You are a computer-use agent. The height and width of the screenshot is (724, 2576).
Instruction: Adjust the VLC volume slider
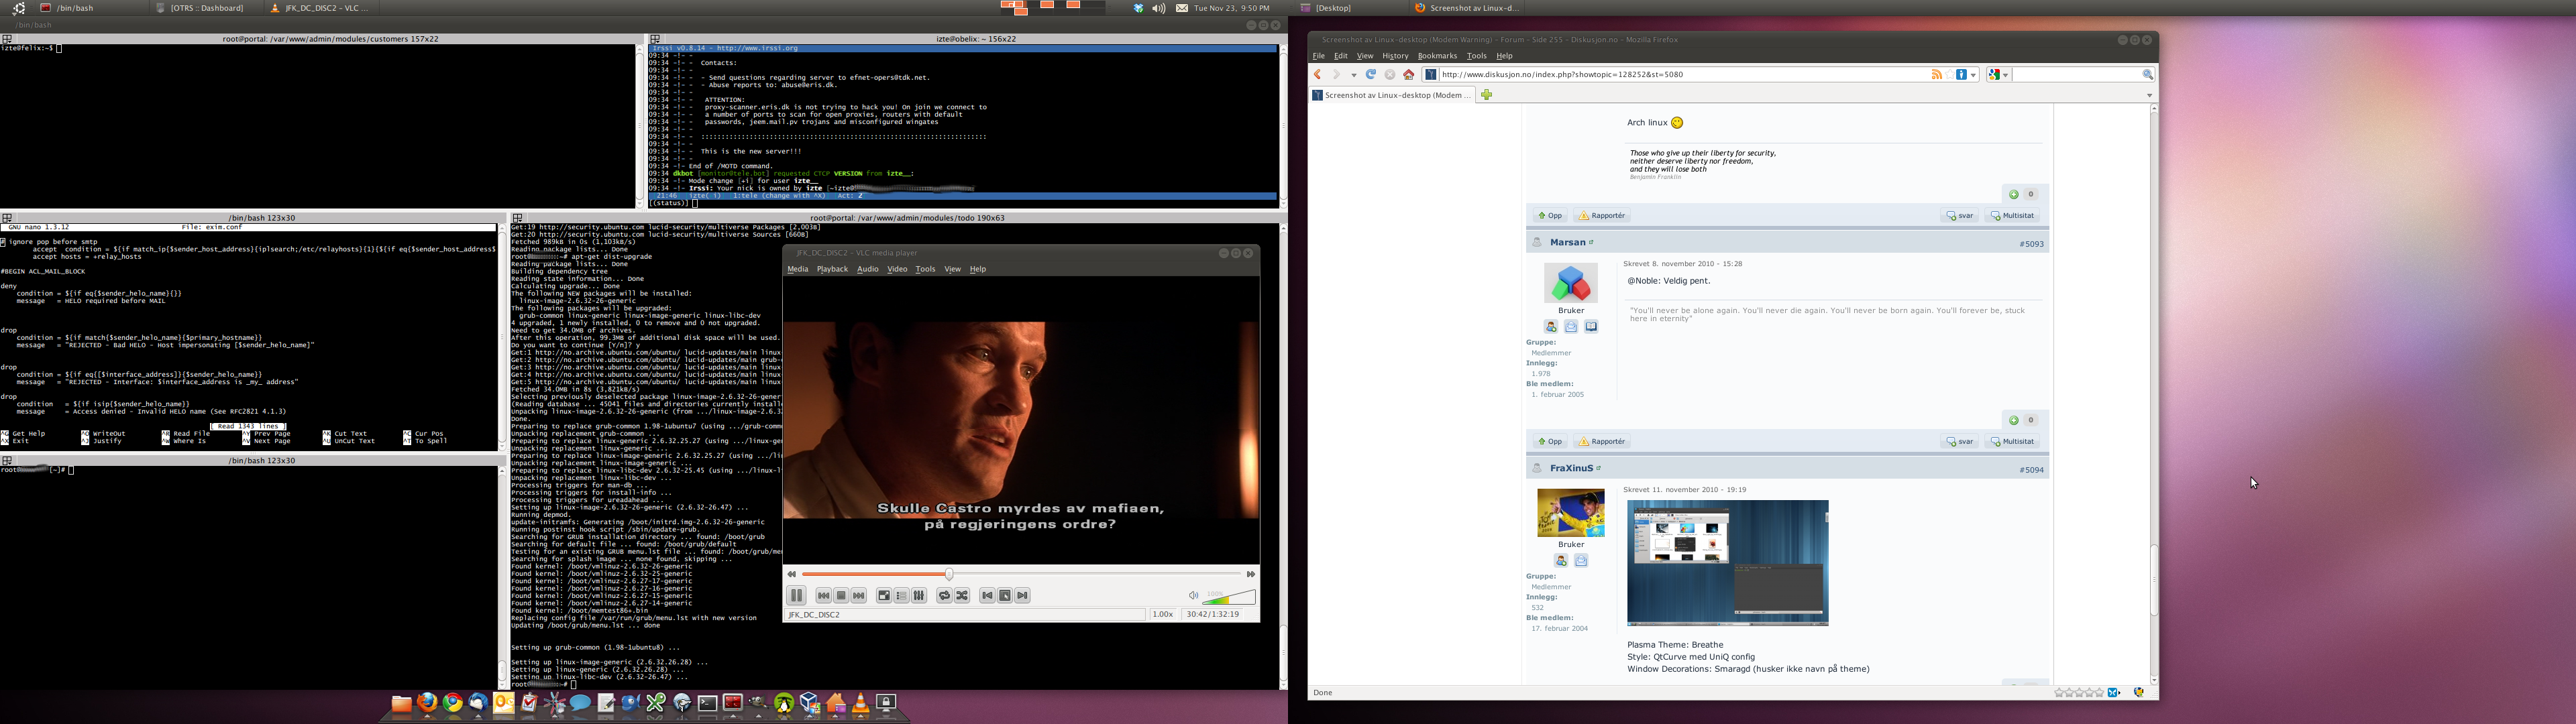tap(1229, 597)
